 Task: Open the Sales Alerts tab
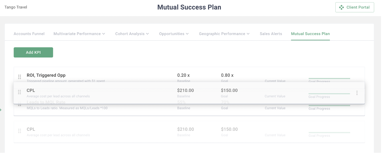click(271, 34)
